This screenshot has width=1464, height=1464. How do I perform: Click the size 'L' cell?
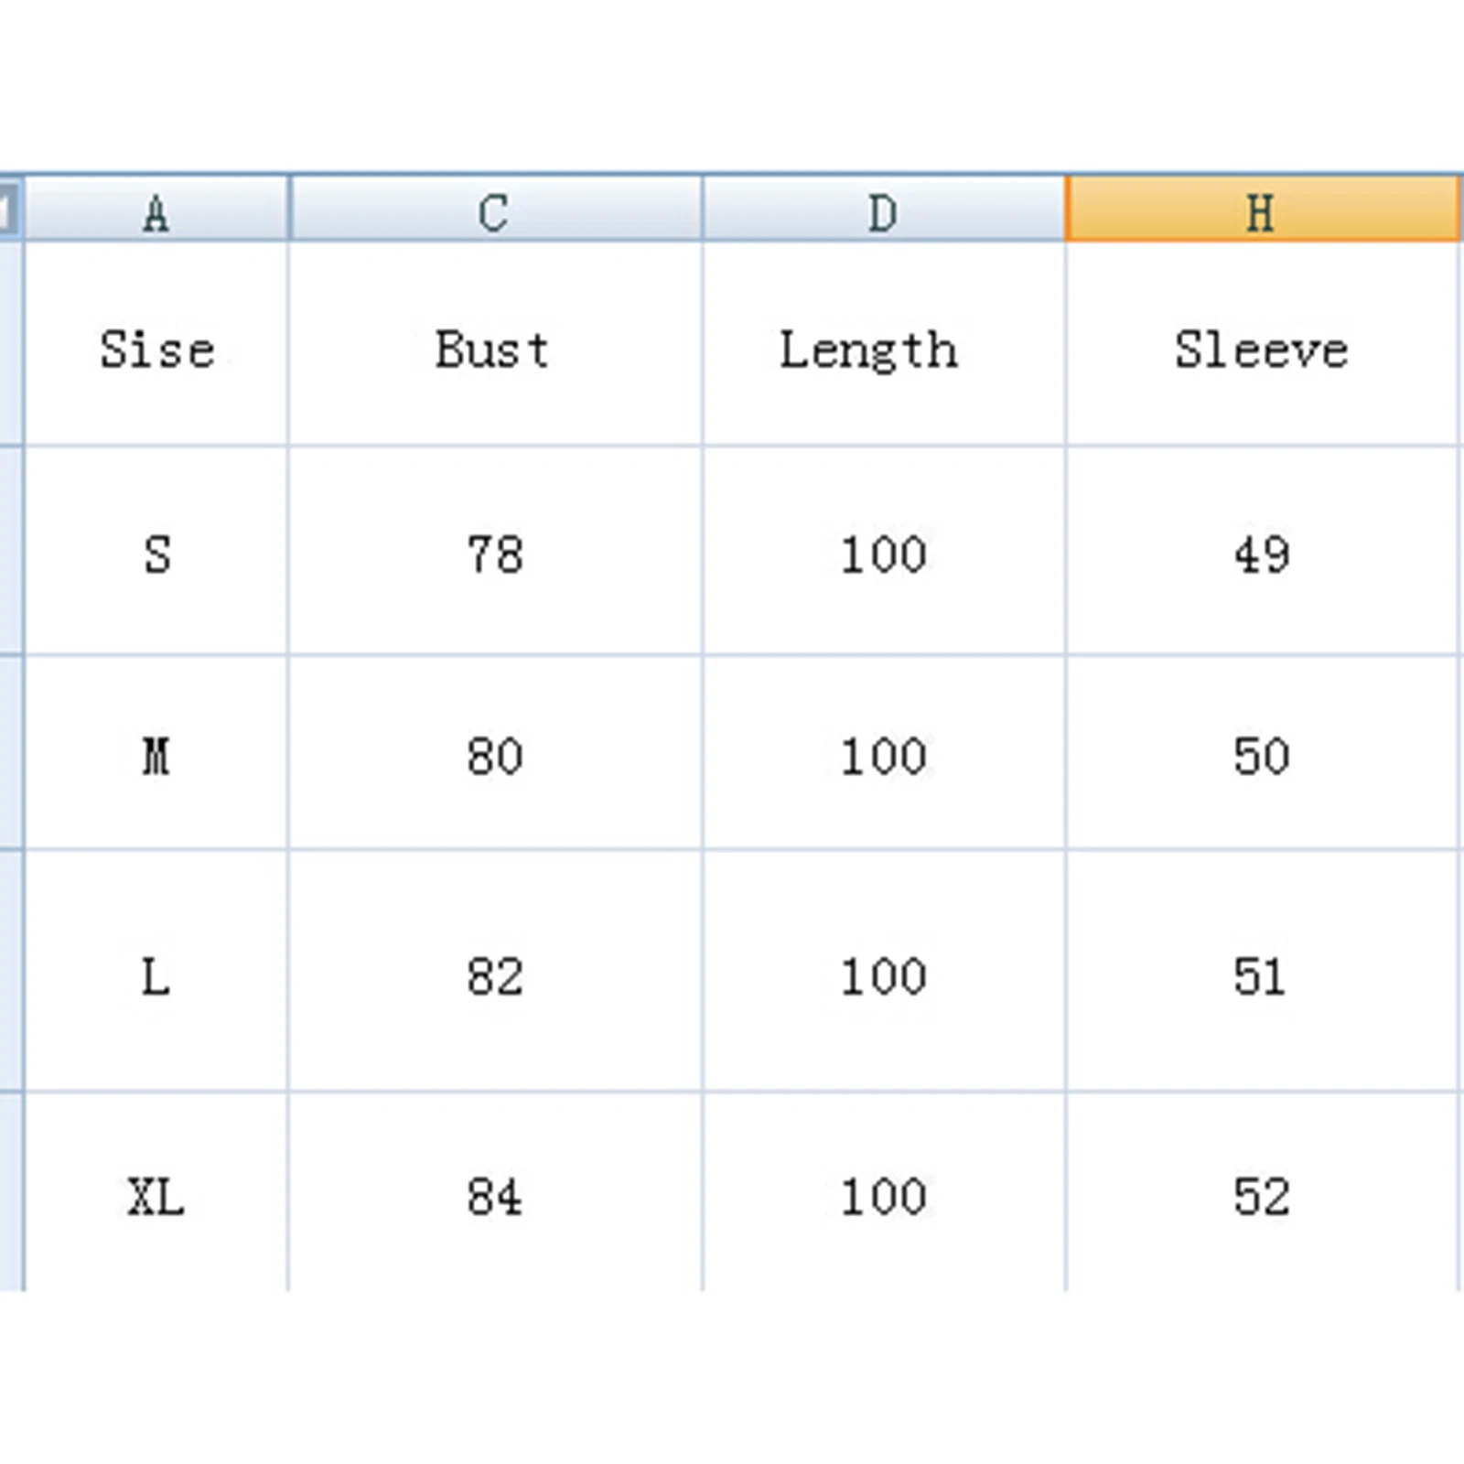pyautogui.click(x=156, y=975)
